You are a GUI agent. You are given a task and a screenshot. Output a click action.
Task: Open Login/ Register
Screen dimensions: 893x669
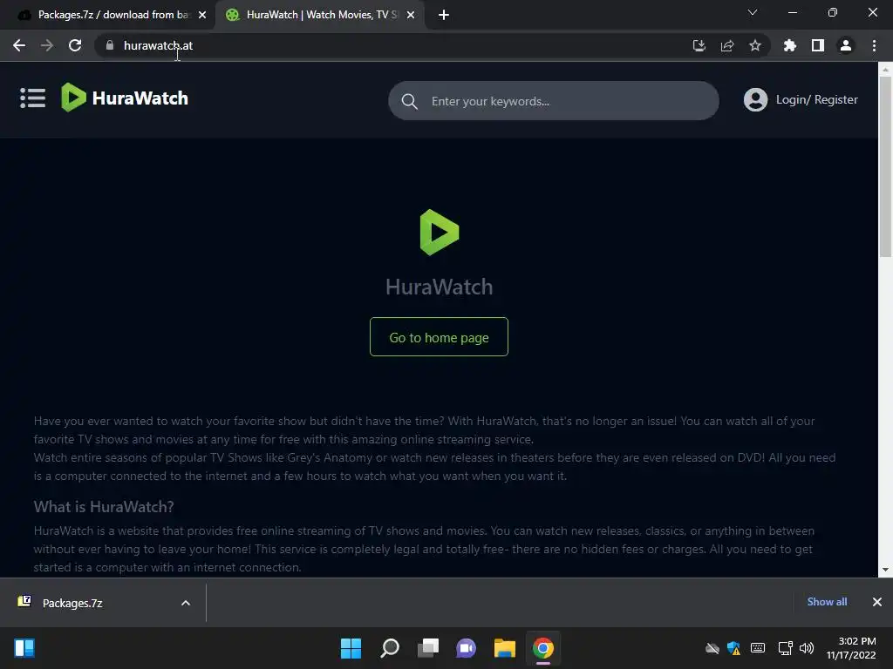(816, 99)
